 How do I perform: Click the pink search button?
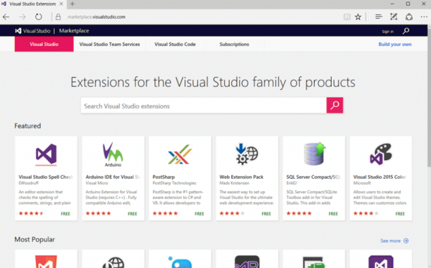[x=335, y=106]
